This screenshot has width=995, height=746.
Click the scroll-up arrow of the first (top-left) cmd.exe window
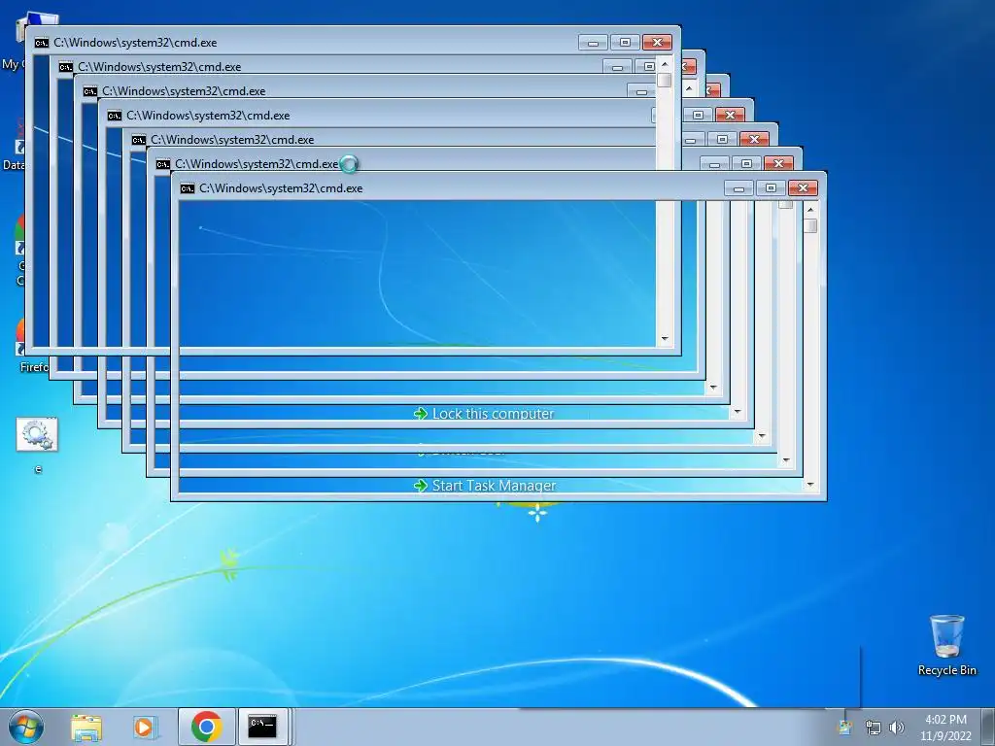[x=665, y=64]
